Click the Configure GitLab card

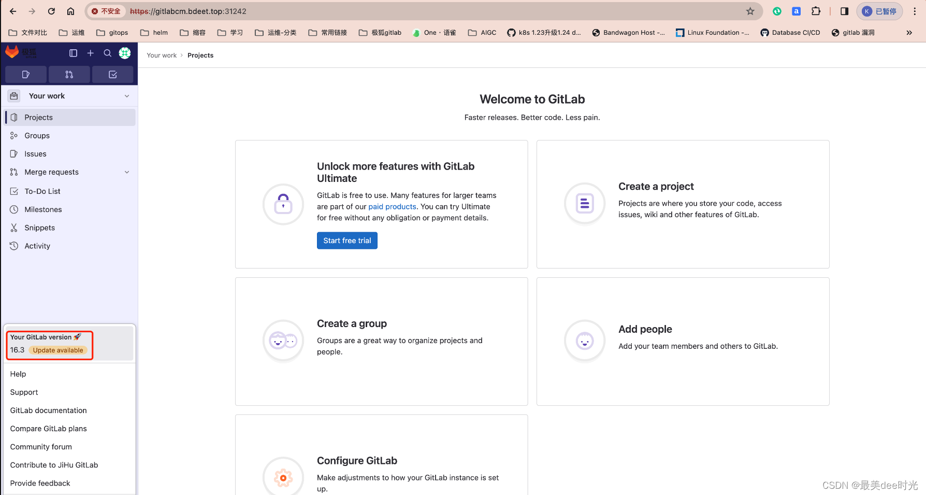click(x=382, y=455)
